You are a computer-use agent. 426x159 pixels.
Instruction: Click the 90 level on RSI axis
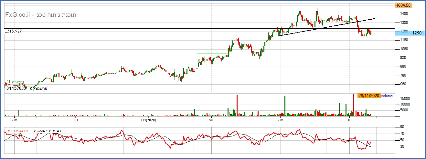tap(402, 127)
